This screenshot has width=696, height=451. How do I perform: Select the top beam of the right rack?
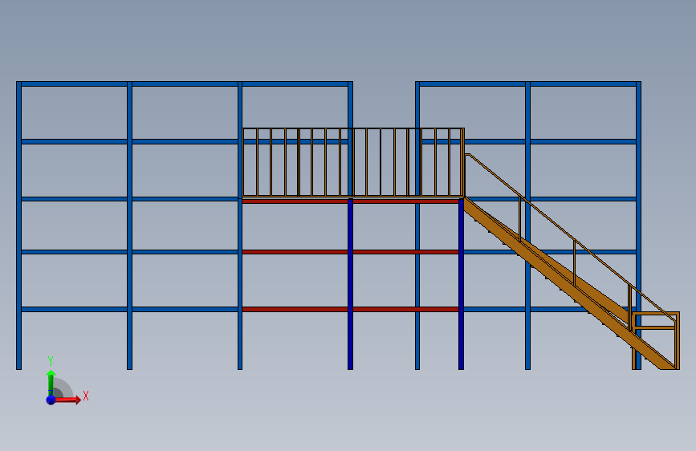527,83
